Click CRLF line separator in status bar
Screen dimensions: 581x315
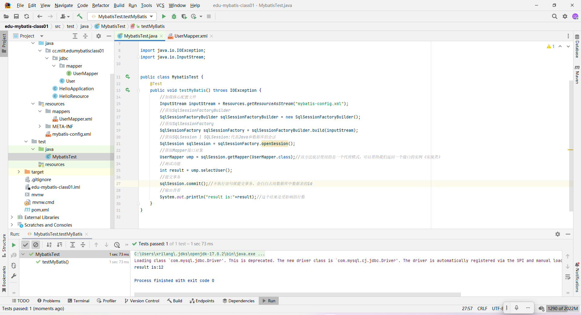click(482, 309)
